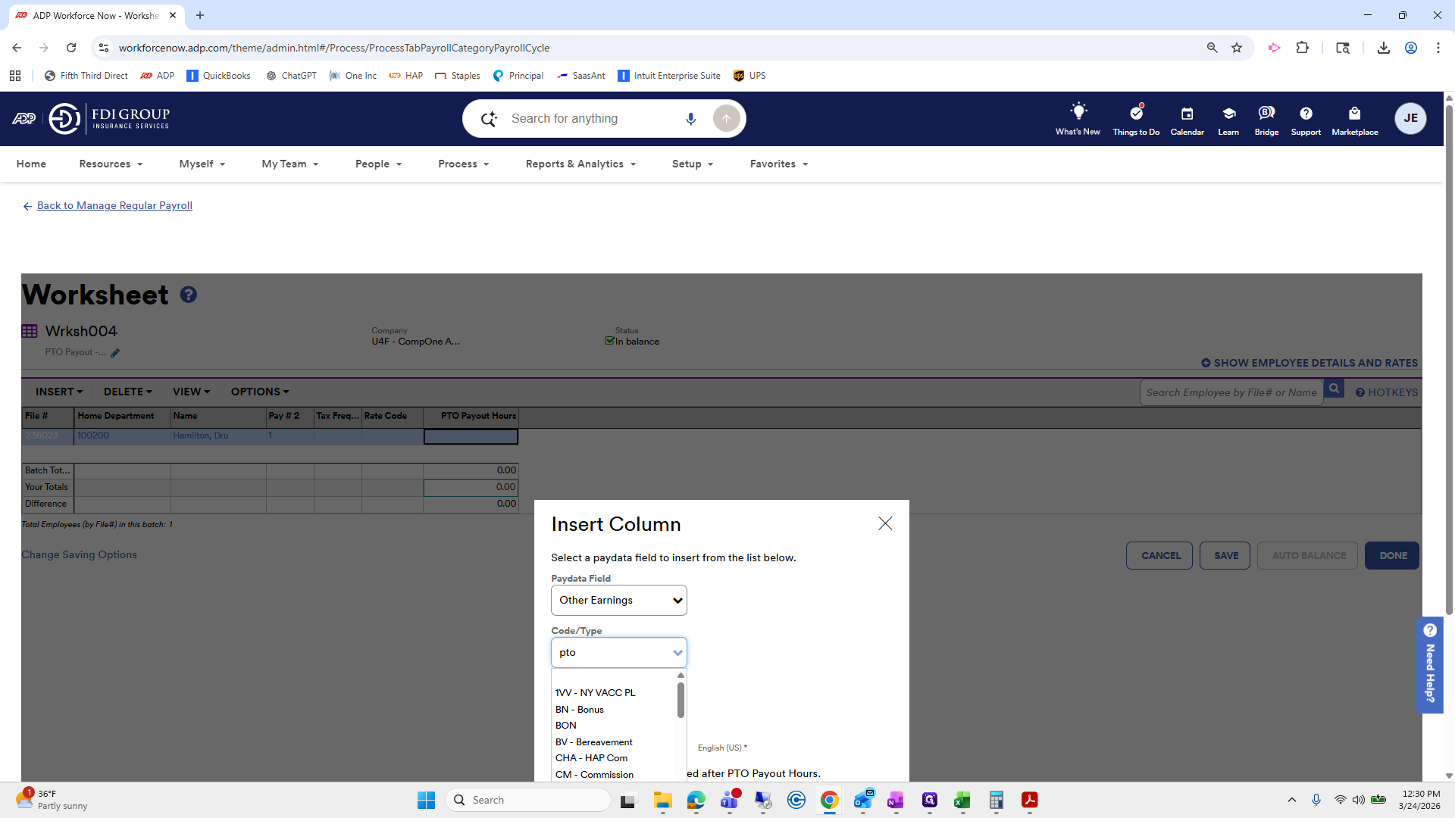The width and height of the screenshot is (1455, 818).
Task: Open the Process menu
Action: coord(463,164)
